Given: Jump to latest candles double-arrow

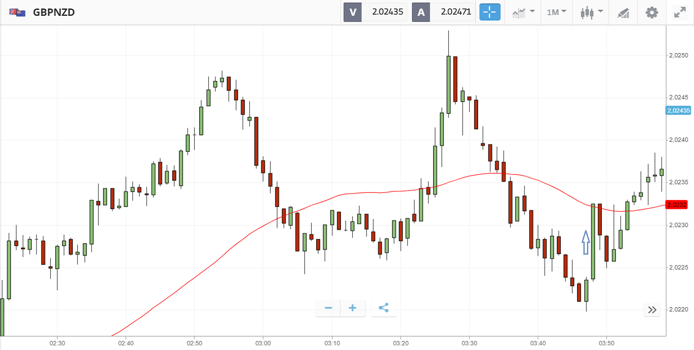Looking at the screenshot, I should point(652,310).
